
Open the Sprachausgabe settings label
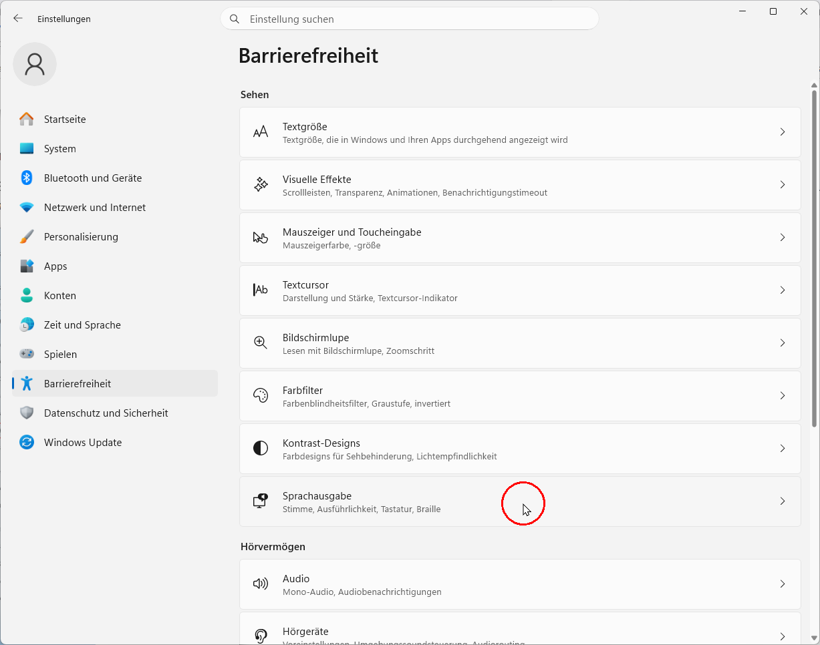tap(317, 496)
